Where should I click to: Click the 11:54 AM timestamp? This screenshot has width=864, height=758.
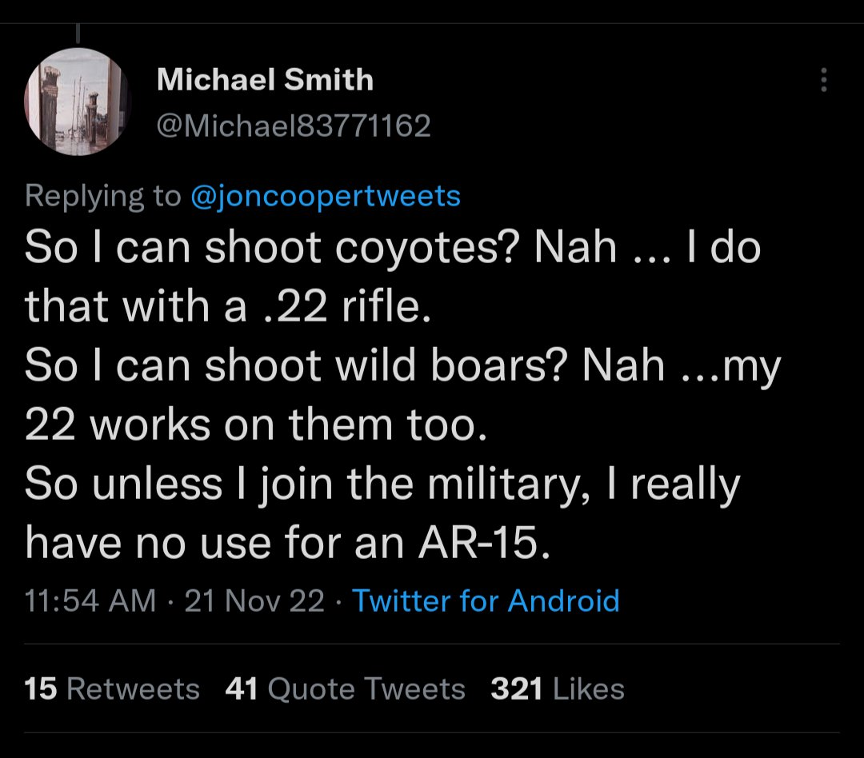(x=90, y=600)
